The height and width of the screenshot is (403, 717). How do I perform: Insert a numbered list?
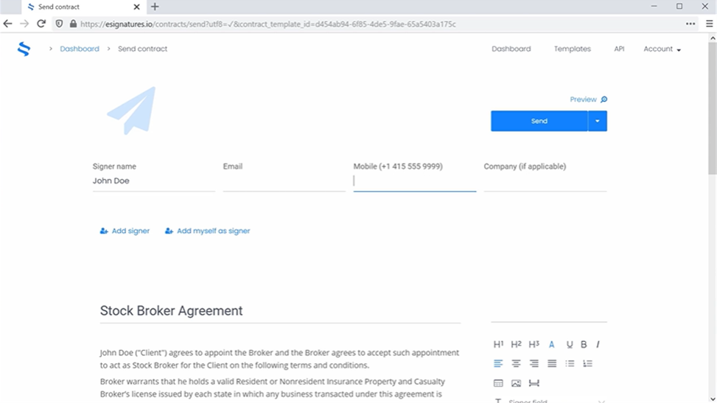(587, 364)
